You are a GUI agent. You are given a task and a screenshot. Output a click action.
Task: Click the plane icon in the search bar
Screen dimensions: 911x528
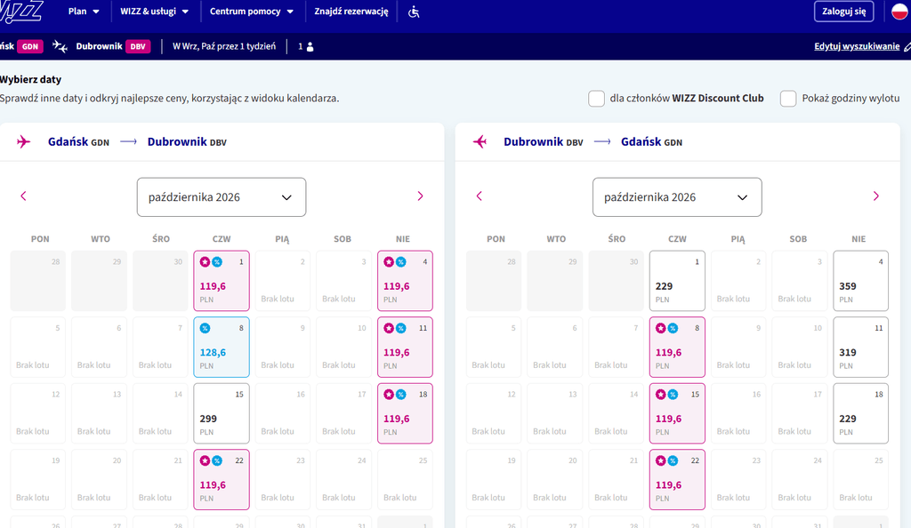pos(60,46)
